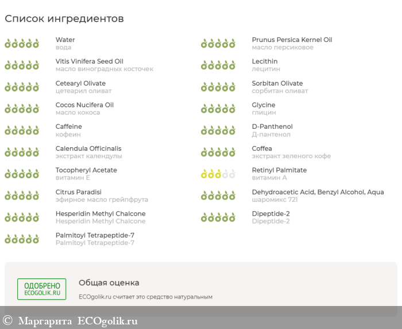
Task: Open Tocopheryl Acetate ingredient details
Action: [86, 170]
